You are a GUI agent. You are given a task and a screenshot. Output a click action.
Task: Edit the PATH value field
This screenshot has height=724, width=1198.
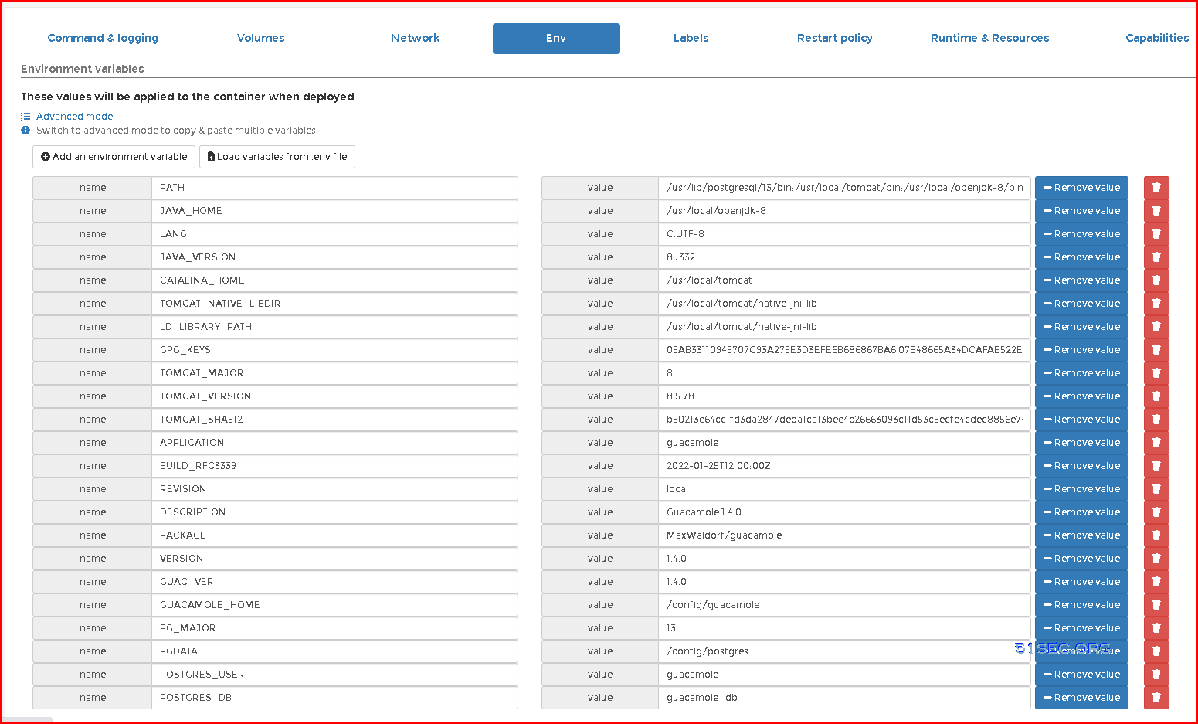pos(845,188)
